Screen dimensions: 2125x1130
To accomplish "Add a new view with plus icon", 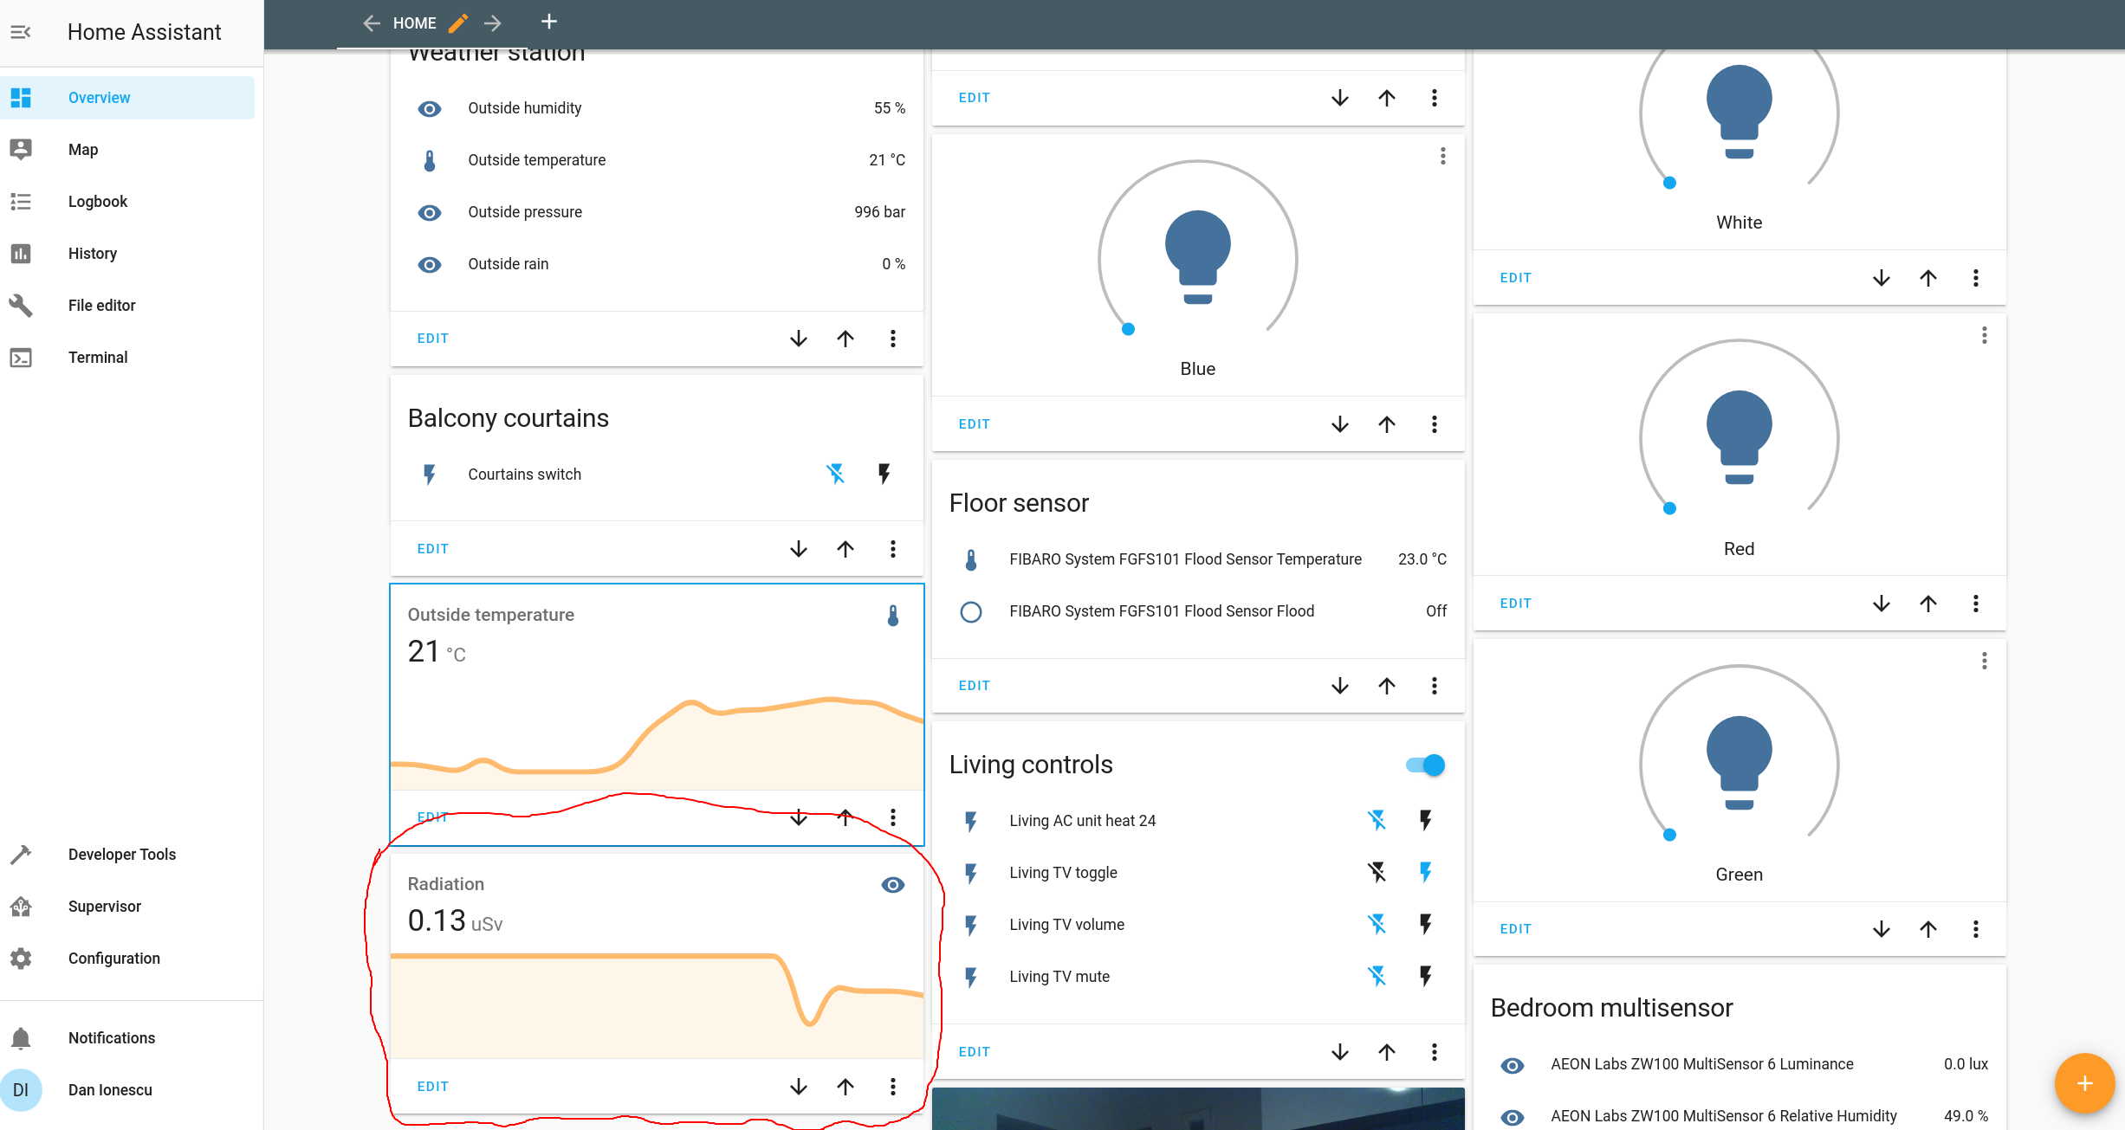I will [548, 22].
